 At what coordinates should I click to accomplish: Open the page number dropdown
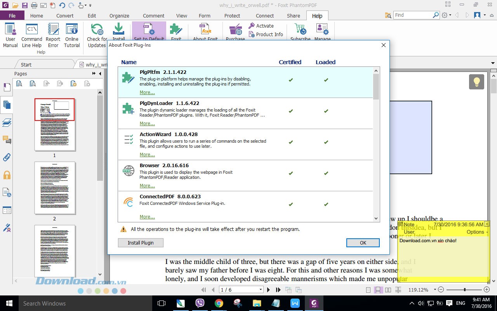[x=261, y=290]
